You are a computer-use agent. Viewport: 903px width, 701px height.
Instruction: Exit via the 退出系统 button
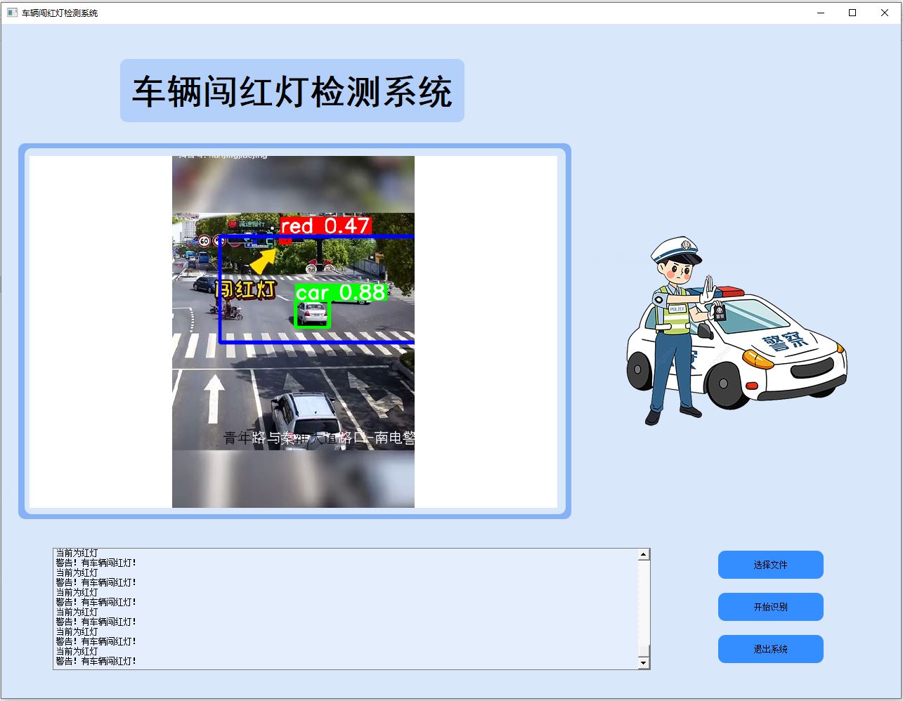coord(770,649)
